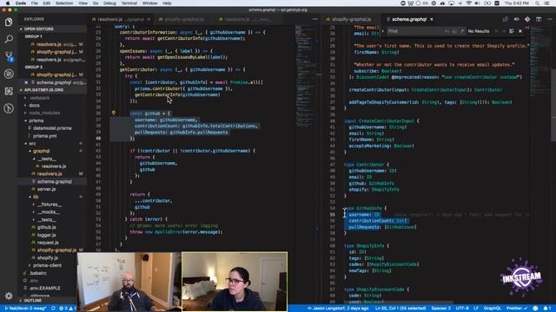The image size is (556, 312).
Task: Click the LF end of line setting in the status bar
Action: [476, 309]
